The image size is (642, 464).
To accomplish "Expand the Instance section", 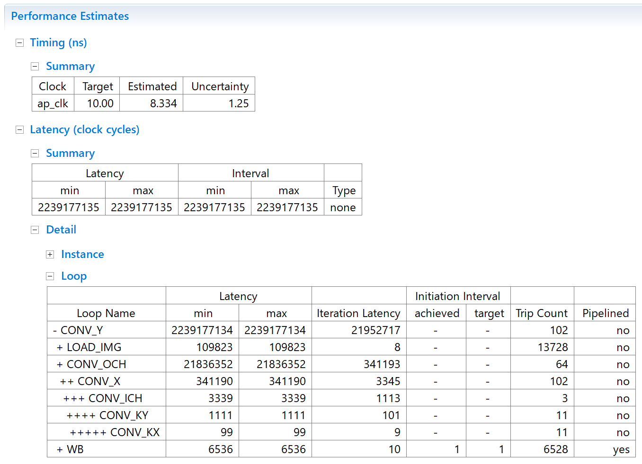I will pyautogui.click(x=50, y=254).
